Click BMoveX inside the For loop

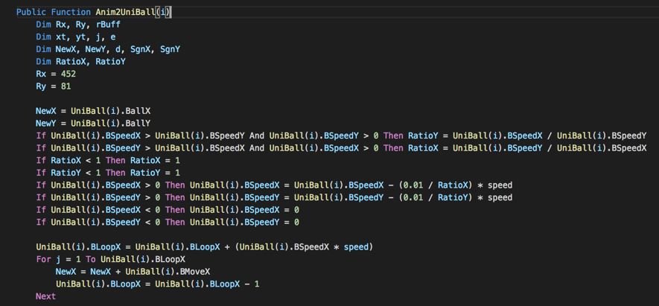click(x=197, y=272)
